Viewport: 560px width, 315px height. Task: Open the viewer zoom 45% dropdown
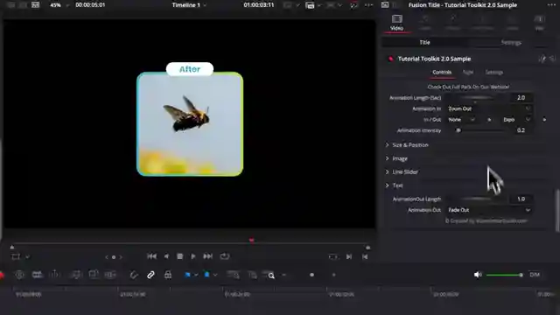point(59,5)
